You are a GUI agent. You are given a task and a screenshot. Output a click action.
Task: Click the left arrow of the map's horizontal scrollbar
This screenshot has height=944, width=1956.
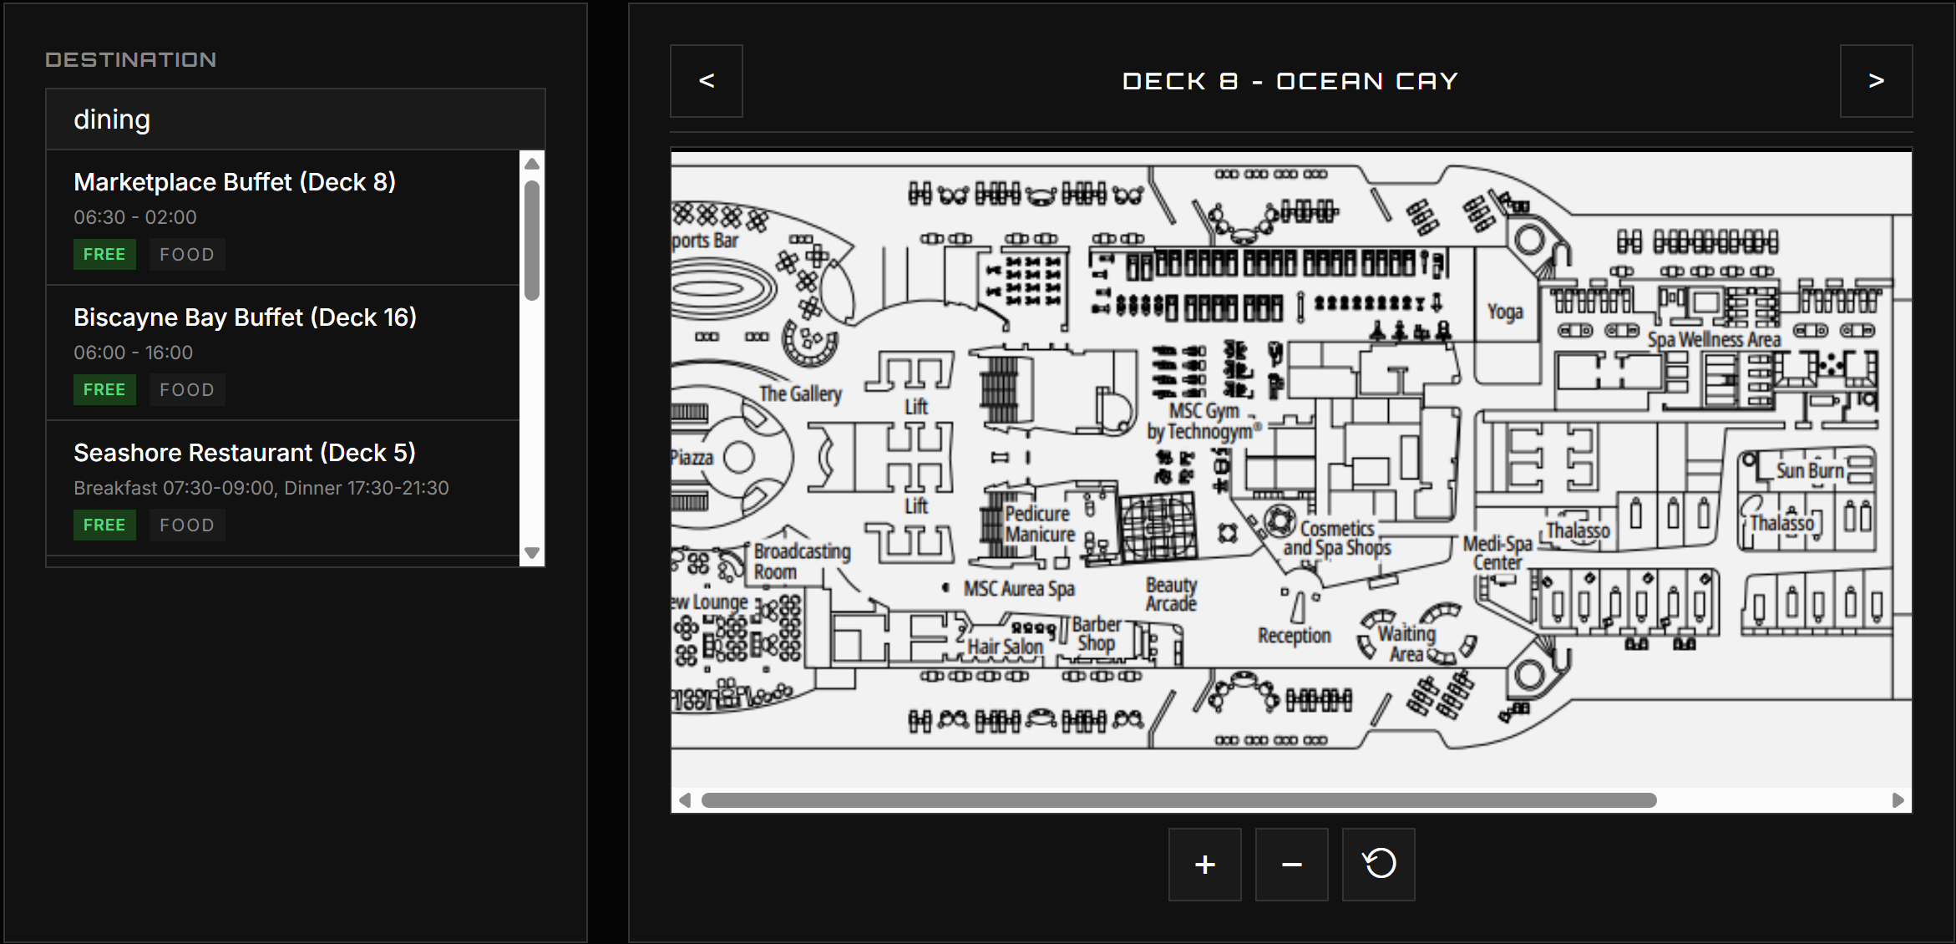click(x=685, y=799)
